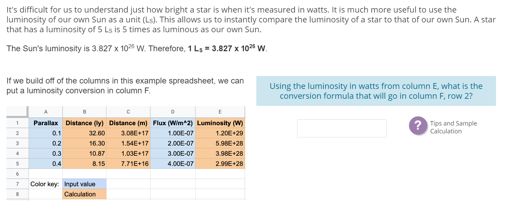Select the column A header
The height and width of the screenshot is (208, 513).
[46, 112]
